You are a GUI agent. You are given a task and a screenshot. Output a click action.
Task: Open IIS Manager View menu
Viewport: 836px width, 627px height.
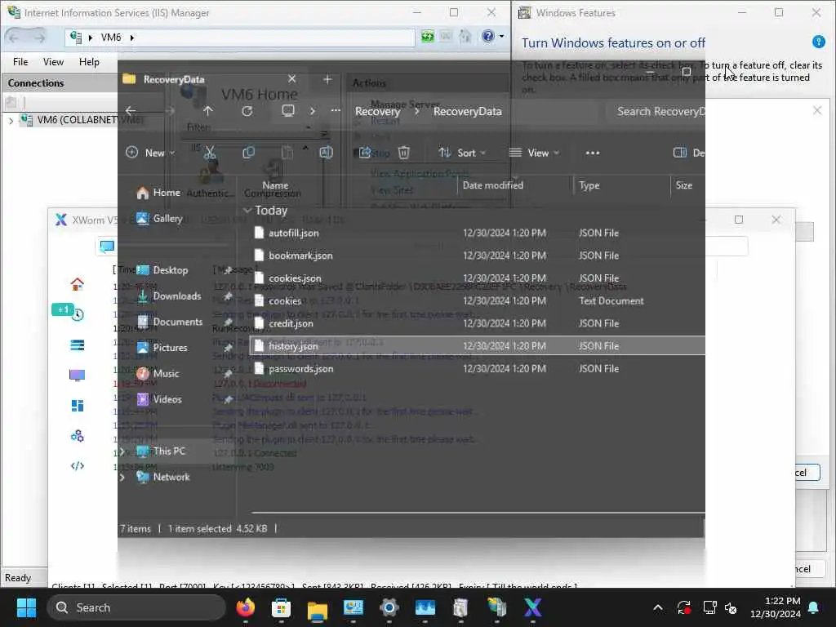[x=53, y=62]
